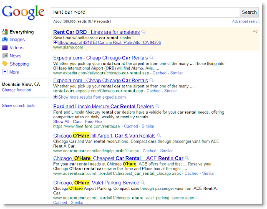
Task: Click the Google logo
Action: (x=23, y=12)
